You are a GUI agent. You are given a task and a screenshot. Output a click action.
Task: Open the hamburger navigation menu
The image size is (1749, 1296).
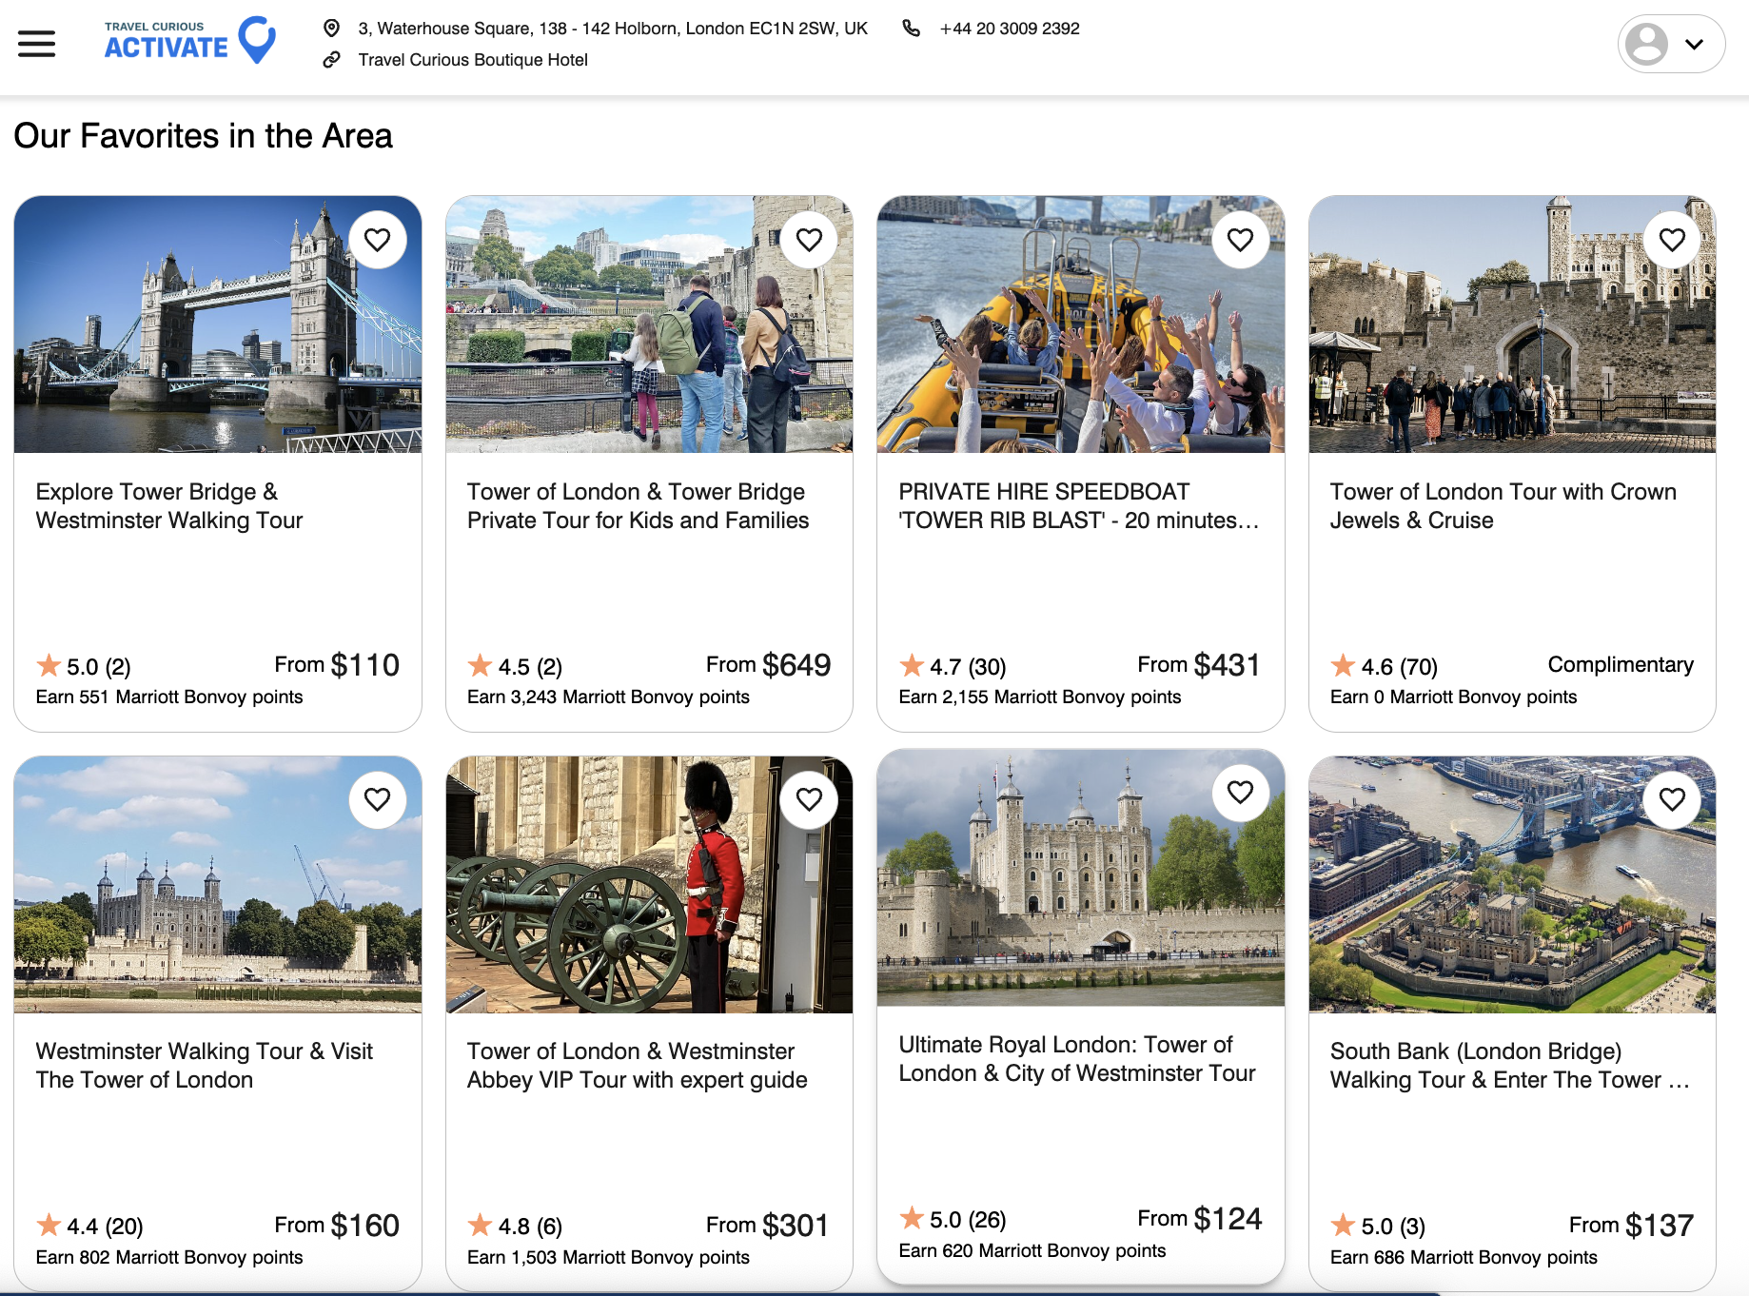tap(36, 44)
